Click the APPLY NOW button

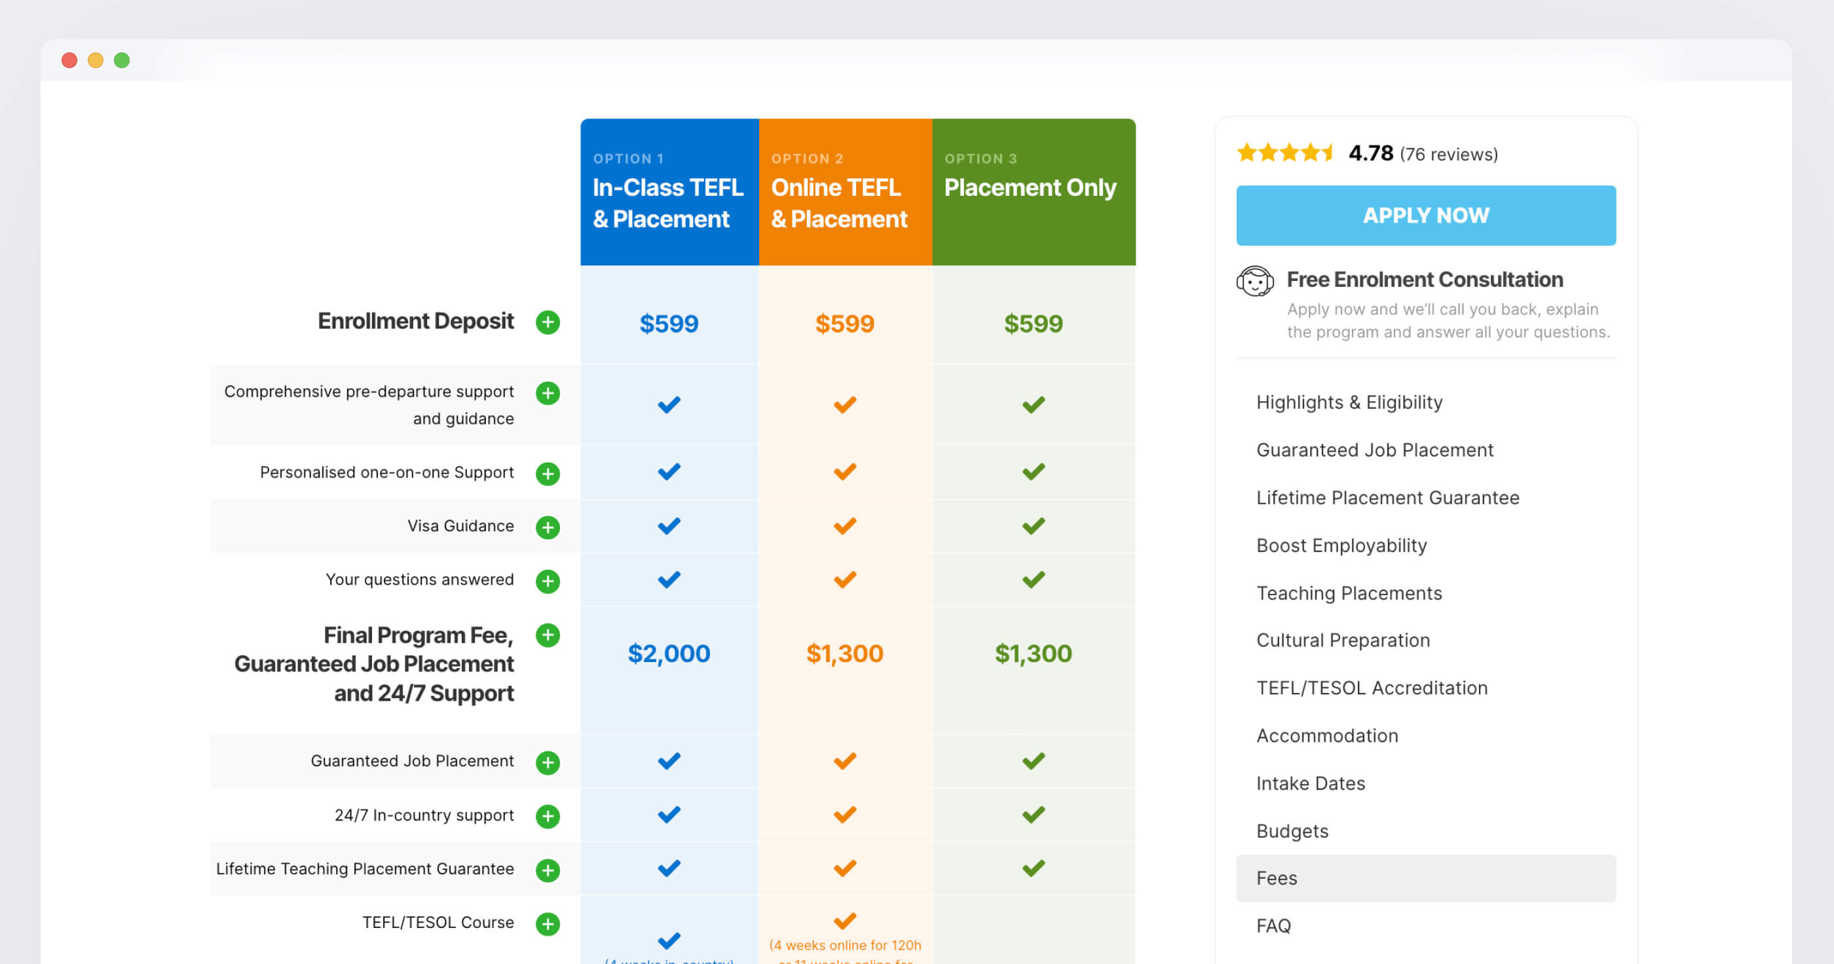1425,215
